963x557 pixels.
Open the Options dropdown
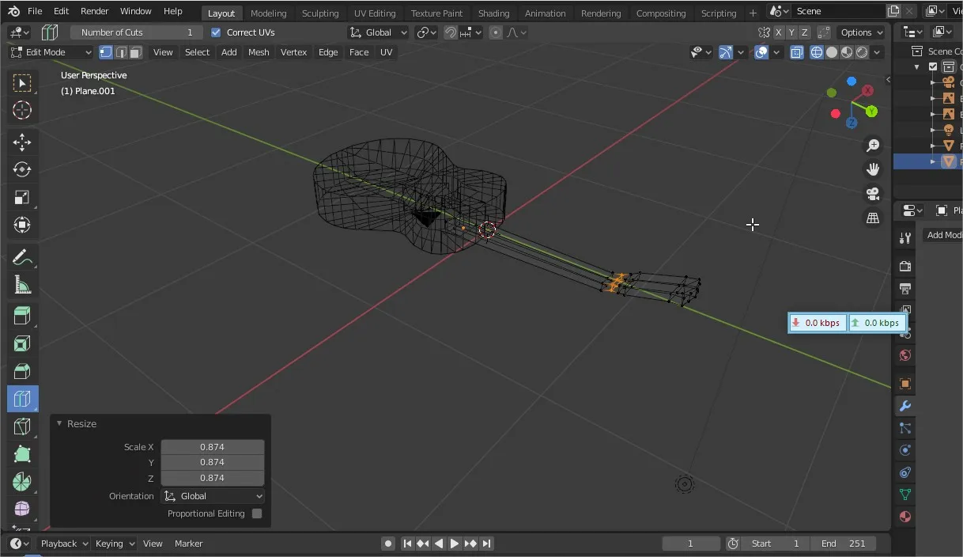861,32
